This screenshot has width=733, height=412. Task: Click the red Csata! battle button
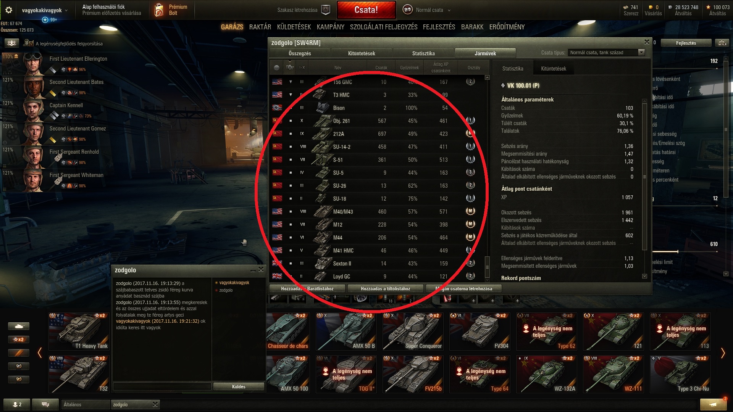click(366, 10)
